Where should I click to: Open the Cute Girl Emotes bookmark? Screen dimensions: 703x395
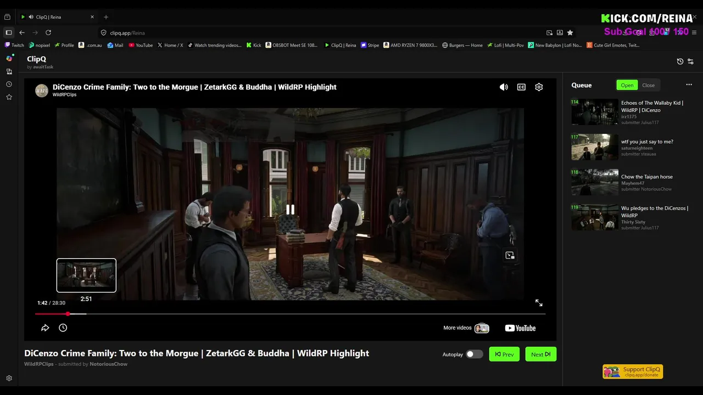tap(613, 45)
